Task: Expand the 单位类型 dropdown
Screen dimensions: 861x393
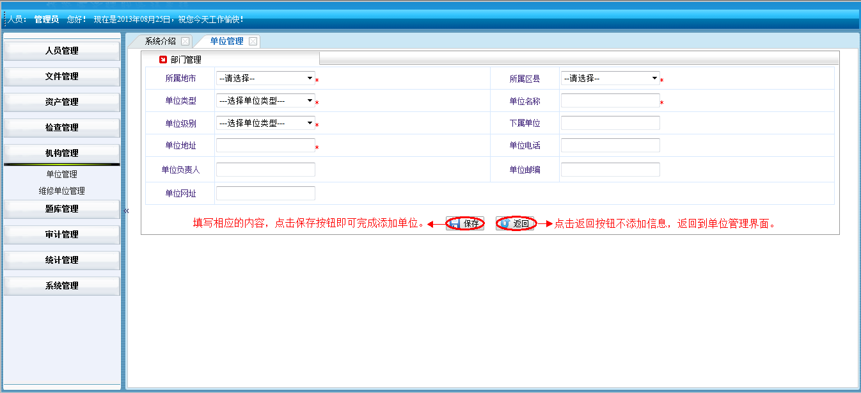Action: (x=265, y=100)
